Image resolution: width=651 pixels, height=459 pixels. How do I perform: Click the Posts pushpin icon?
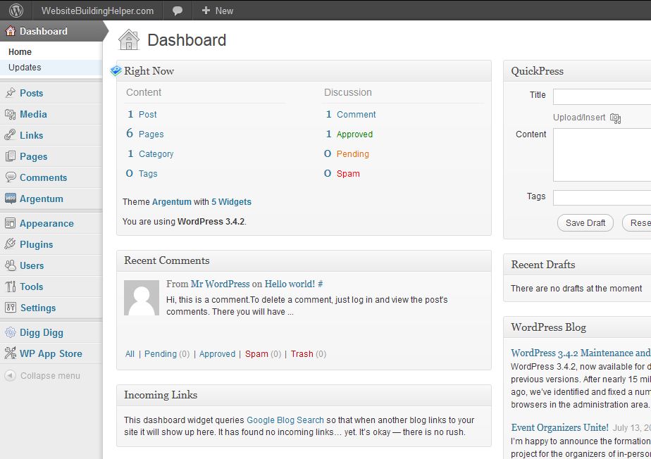click(x=11, y=92)
